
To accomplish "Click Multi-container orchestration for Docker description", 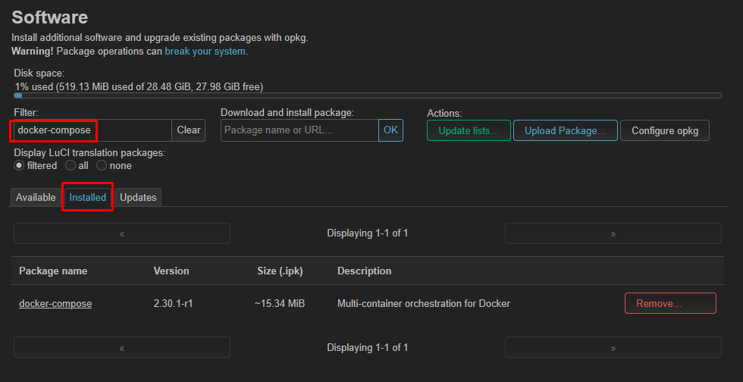I will 424,303.
